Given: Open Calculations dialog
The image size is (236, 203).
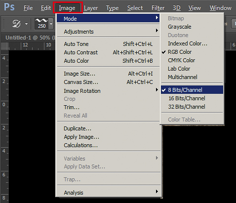Looking at the screenshot, I should coord(108,145).
